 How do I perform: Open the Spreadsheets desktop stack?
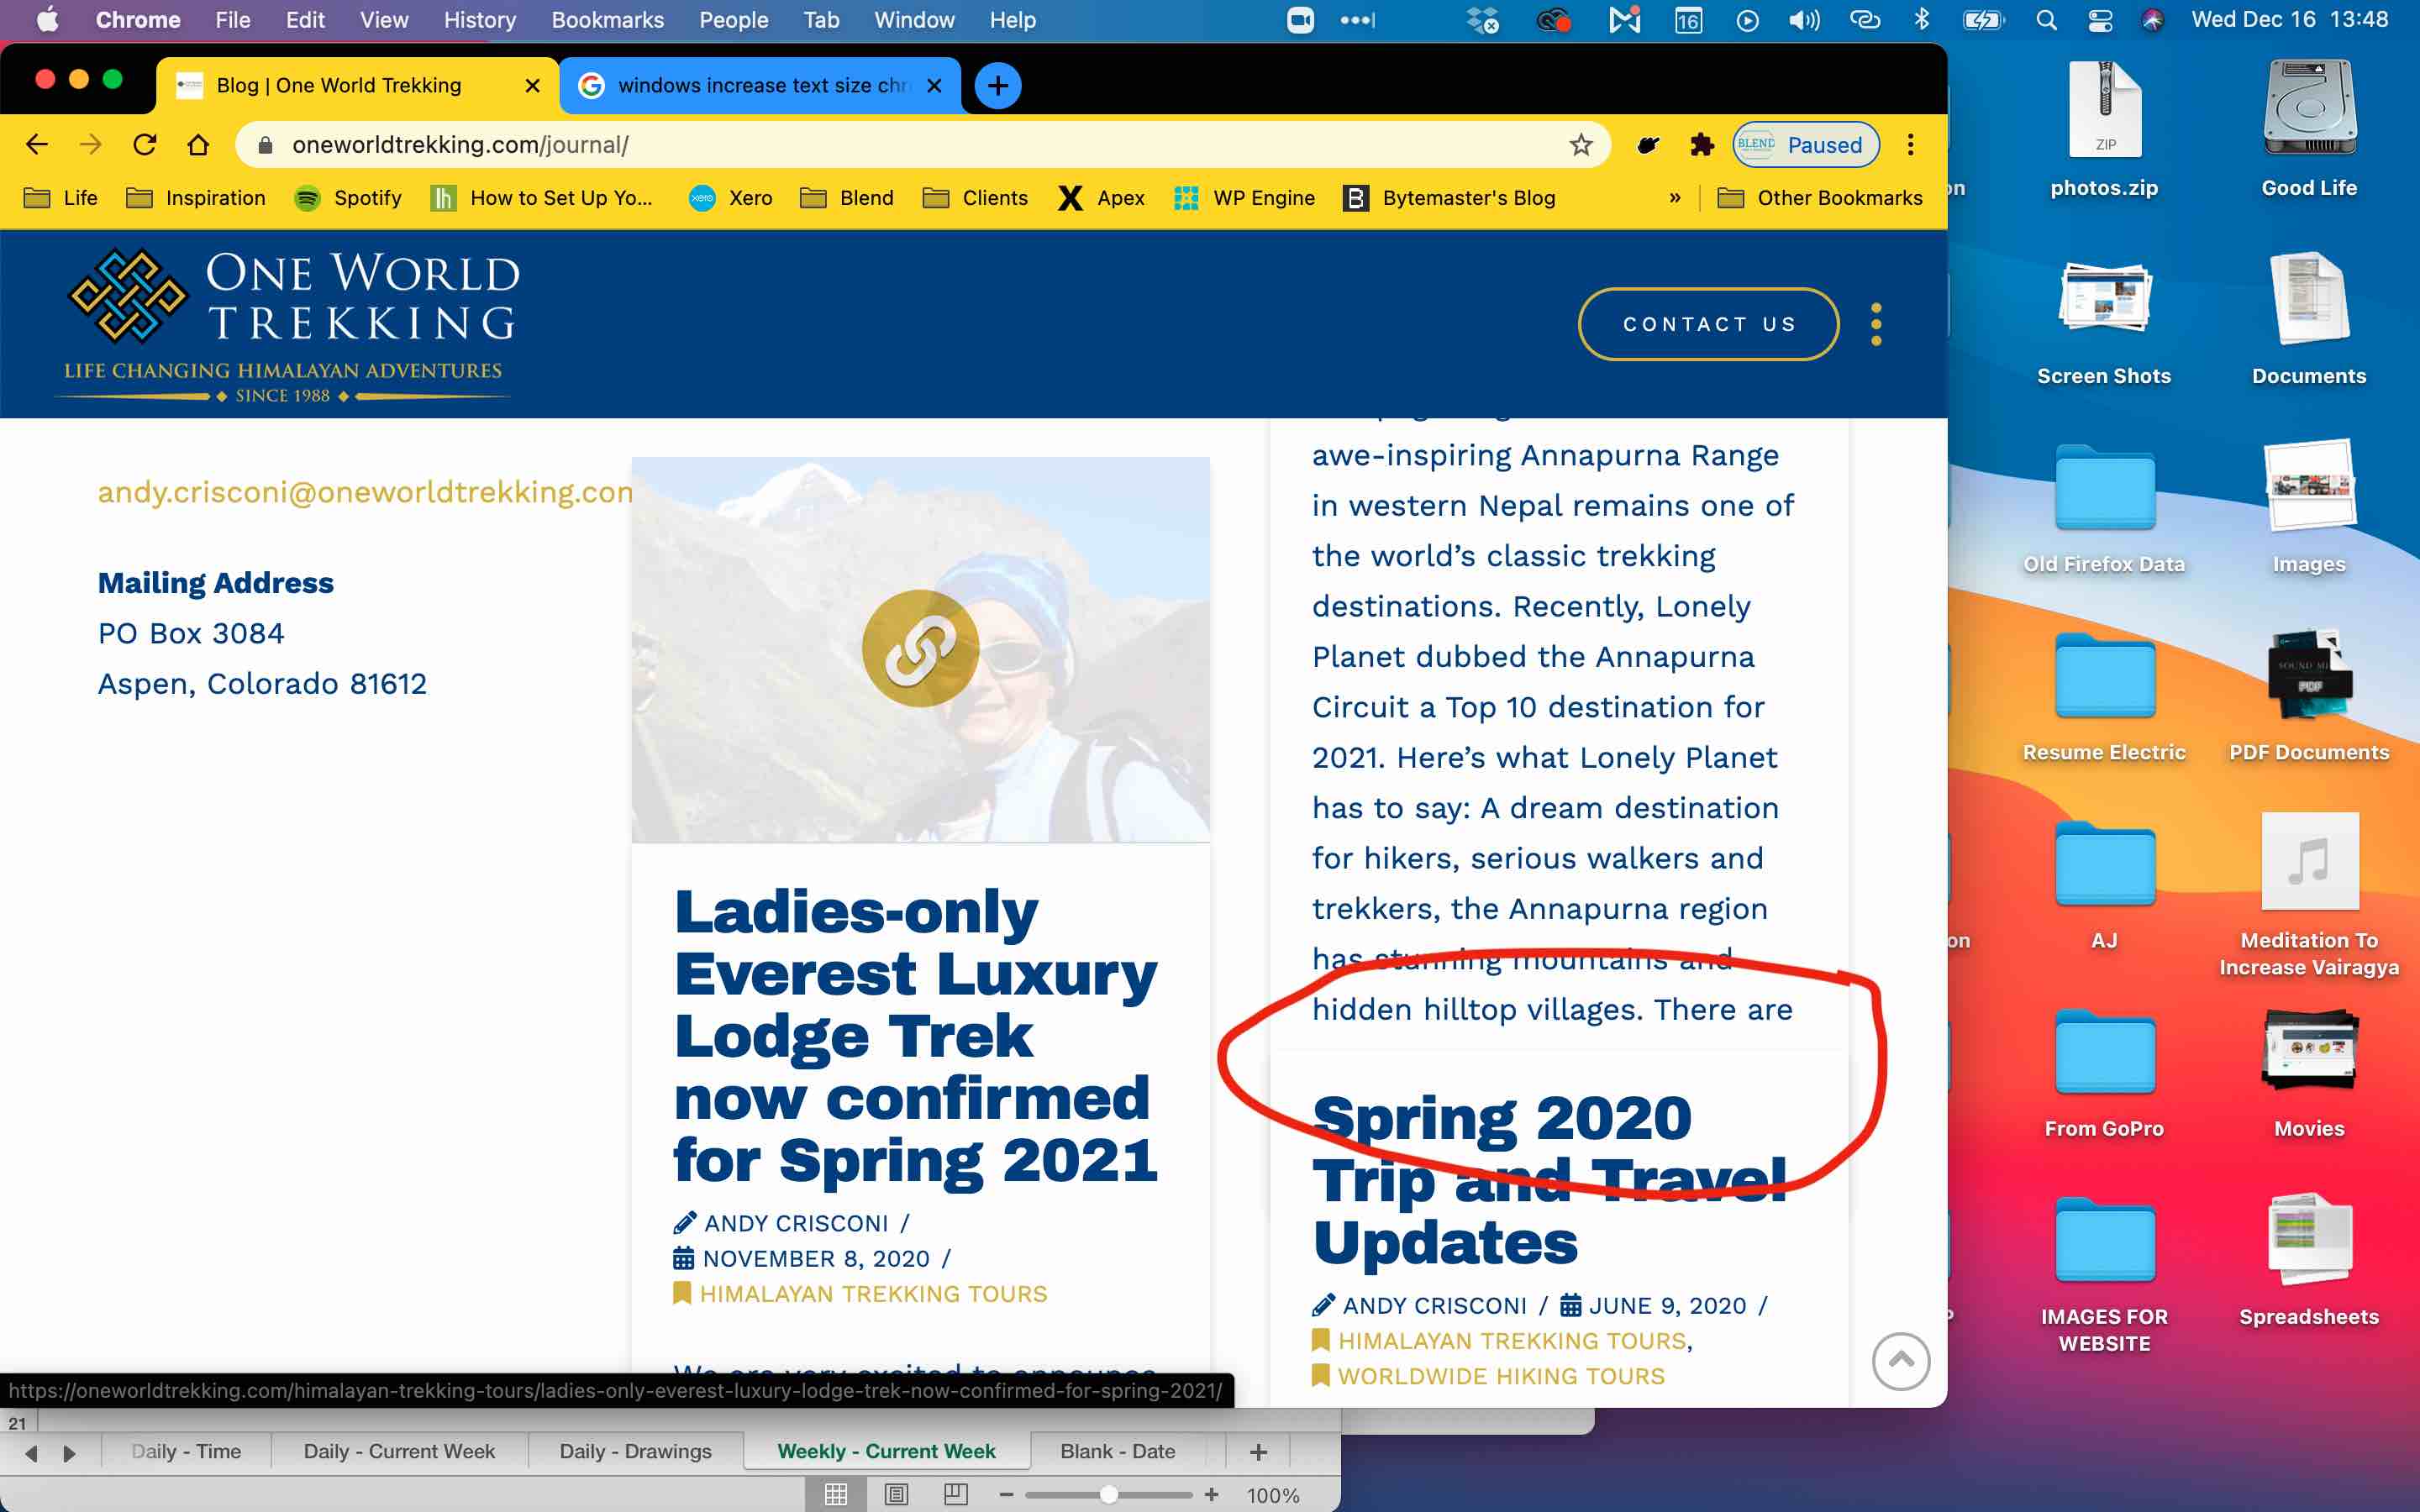pos(2309,1260)
